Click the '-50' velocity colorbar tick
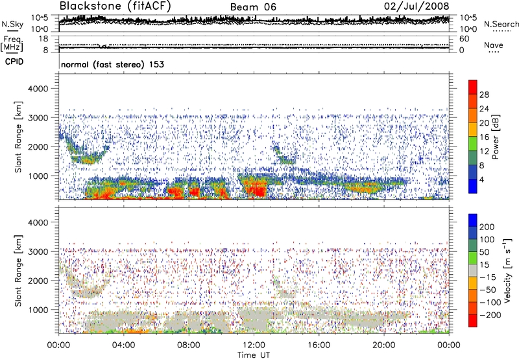Screen dimensions: 519x359 [488, 290]
